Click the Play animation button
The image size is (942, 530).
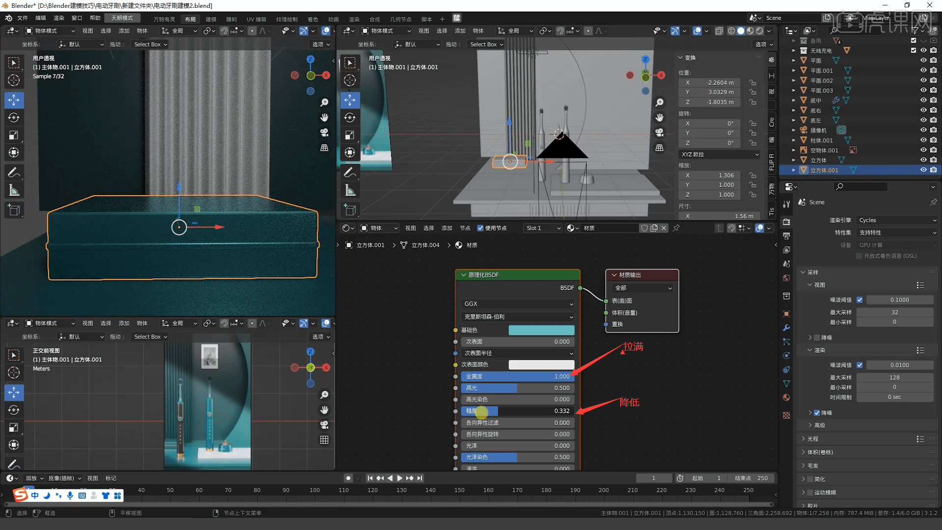(399, 478)
